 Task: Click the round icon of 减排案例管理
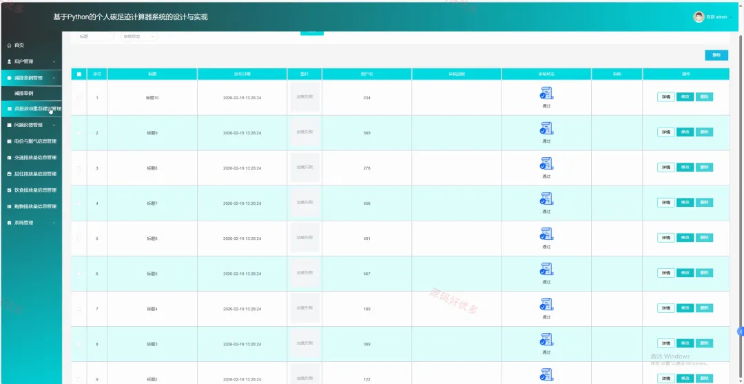[x=9, y=78]
